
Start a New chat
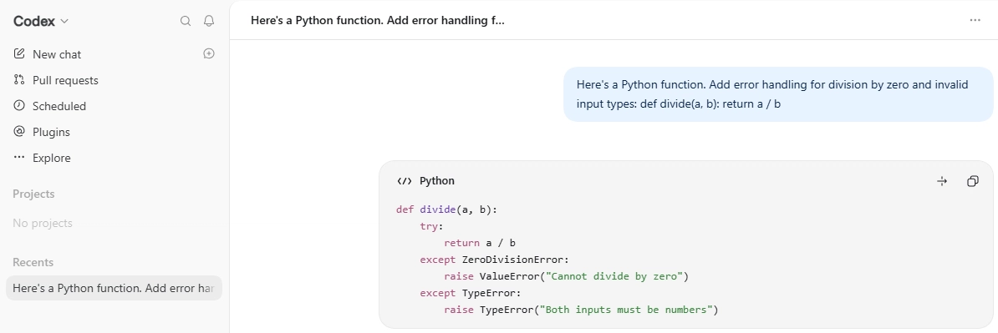[x=57, y=54]
